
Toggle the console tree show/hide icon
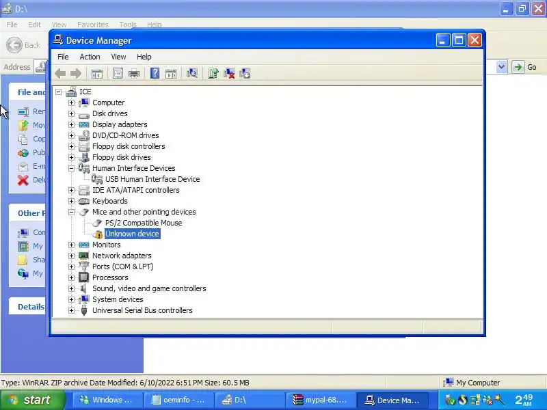pos(96,74)
